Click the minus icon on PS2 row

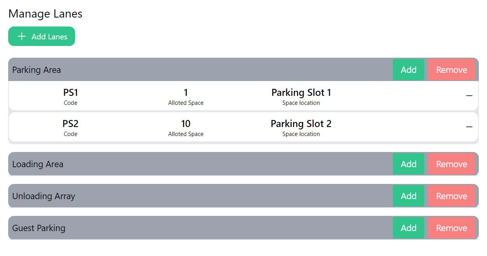(x=469, y=127)
